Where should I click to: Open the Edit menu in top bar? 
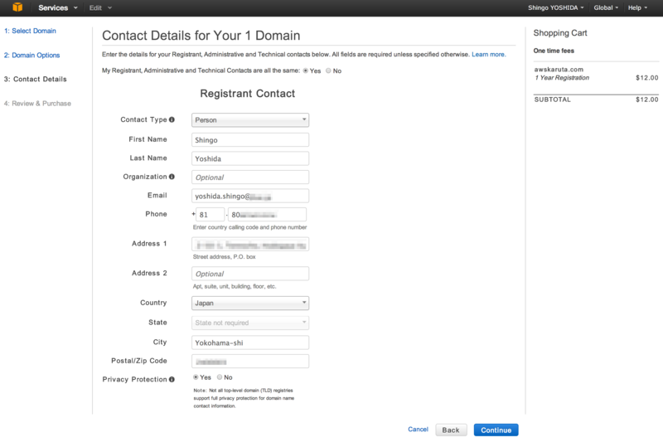[100, 7]
